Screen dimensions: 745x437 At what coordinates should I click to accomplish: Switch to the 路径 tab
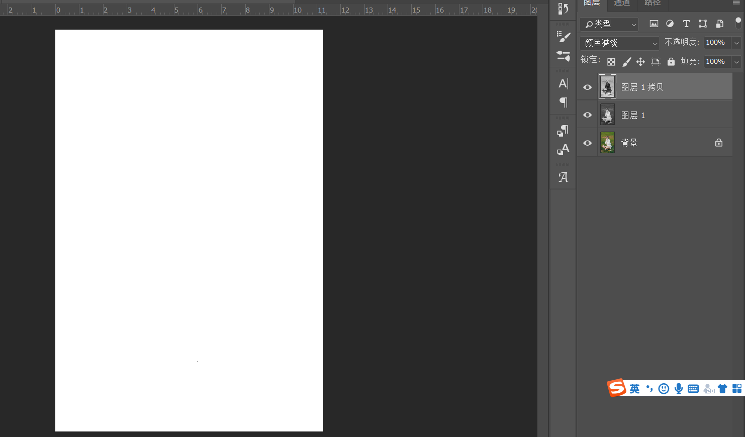click(x=652, y=3)
